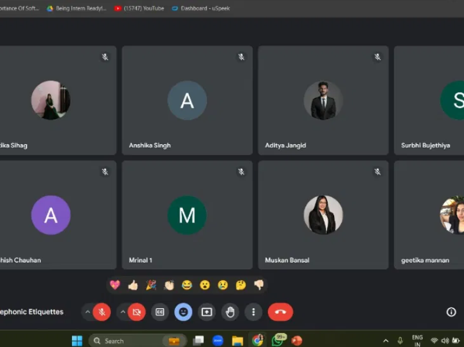Select Anshika Singh's participant tile

click(187, 100)
